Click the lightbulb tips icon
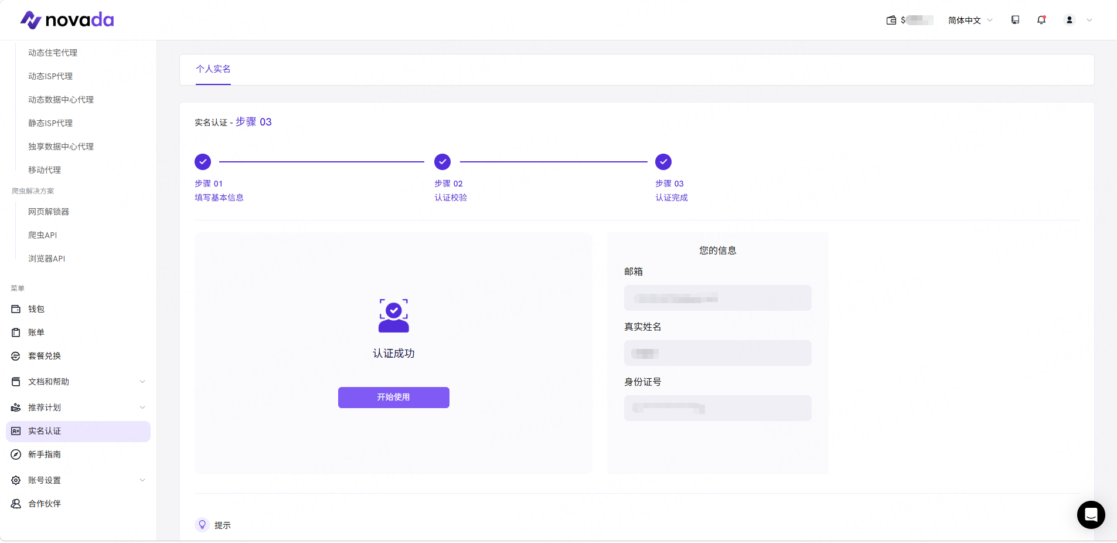 (x=202, y=525)
